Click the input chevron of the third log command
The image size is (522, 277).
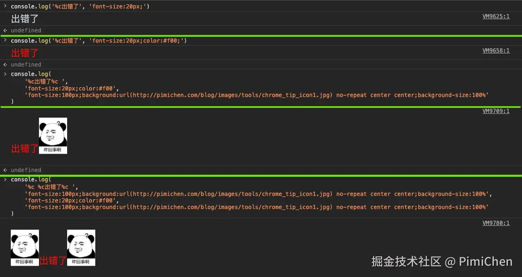point(5,74)
